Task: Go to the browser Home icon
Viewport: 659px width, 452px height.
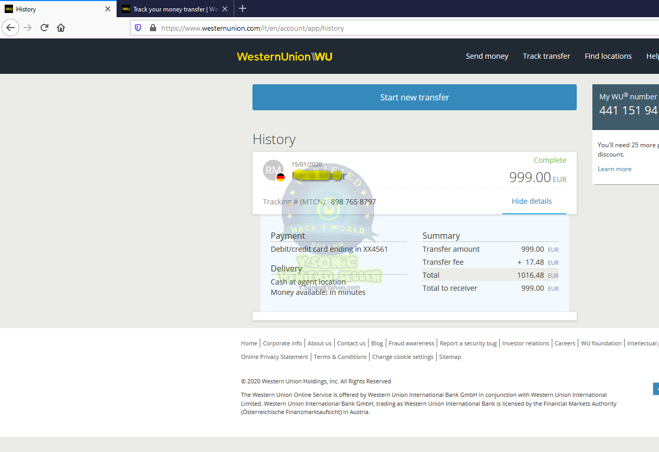Action: coord(61,28)
